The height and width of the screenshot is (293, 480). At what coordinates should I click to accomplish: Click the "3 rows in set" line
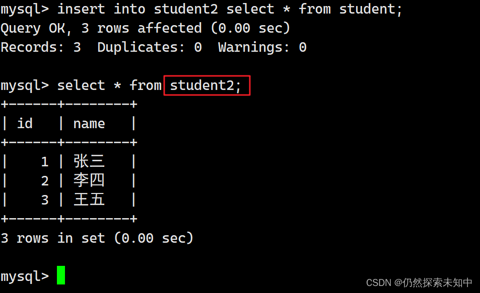(x=97, y=238)
